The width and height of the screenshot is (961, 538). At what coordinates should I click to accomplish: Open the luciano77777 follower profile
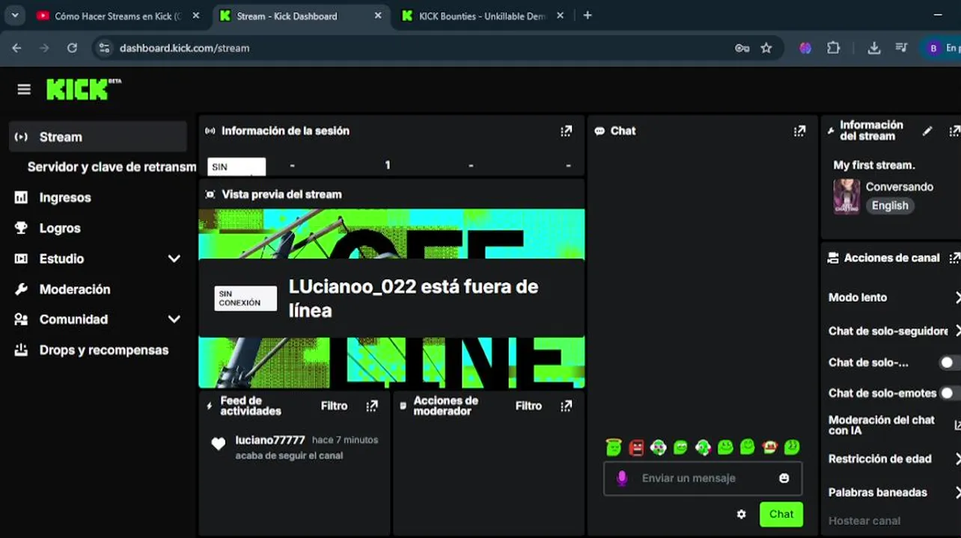click(270, 440)
